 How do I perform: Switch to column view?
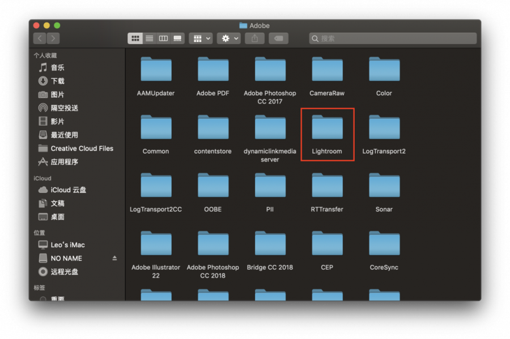(x=163, y=38)
